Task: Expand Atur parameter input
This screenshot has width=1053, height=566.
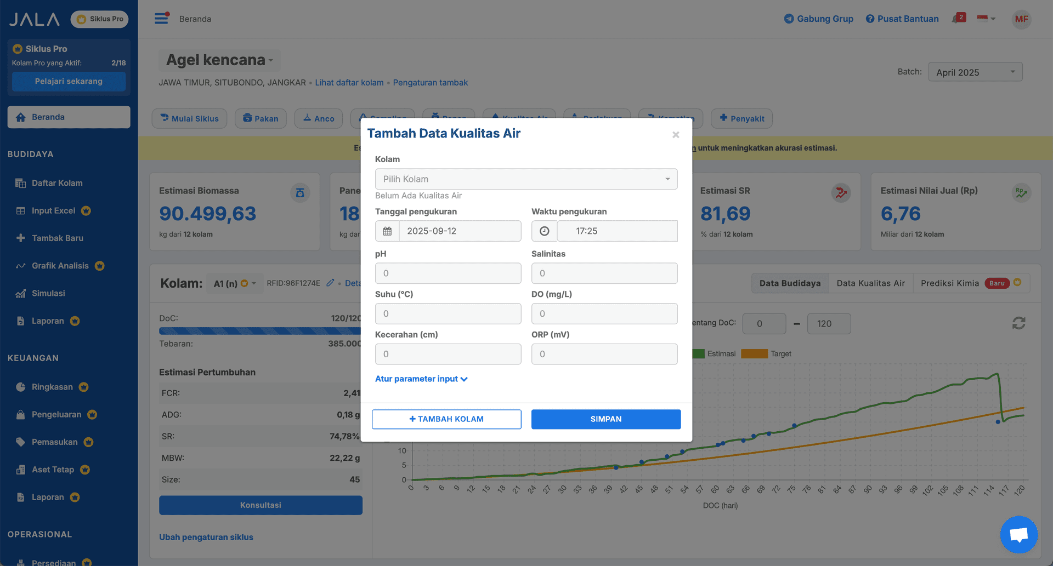Action: point(421,379)
